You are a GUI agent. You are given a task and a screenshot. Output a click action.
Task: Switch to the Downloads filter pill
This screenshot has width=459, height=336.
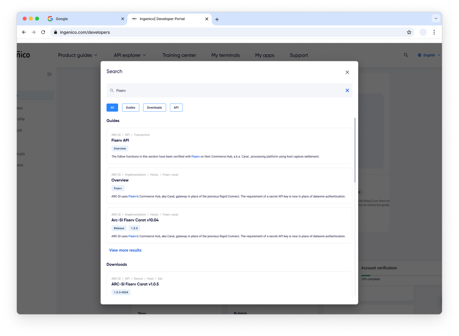[154, 107]
